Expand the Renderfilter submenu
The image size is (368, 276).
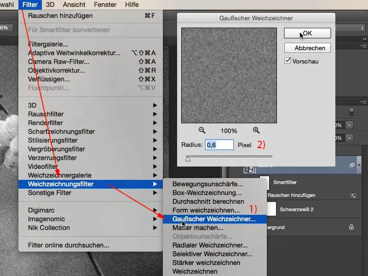[x=90, y=123]
